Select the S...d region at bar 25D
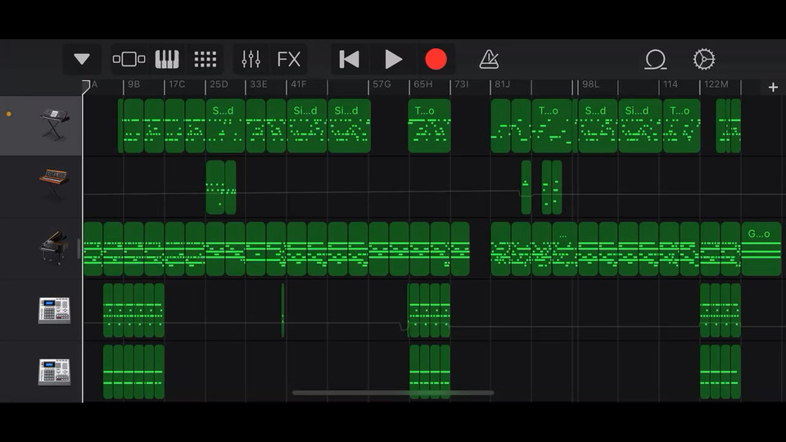This screenshot has width=786, height=442. [x=226, y=126]
